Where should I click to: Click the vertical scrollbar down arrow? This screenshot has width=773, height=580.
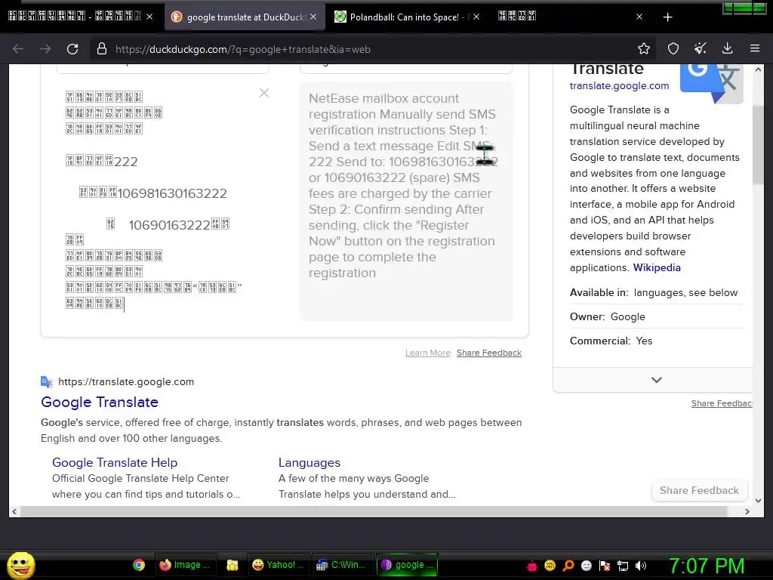pyautogui.click(x=758, y=500)
